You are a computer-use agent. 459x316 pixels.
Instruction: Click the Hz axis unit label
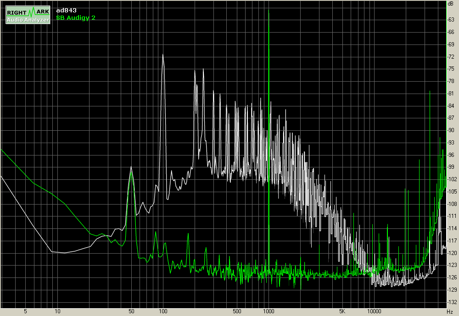pos(450,312)
